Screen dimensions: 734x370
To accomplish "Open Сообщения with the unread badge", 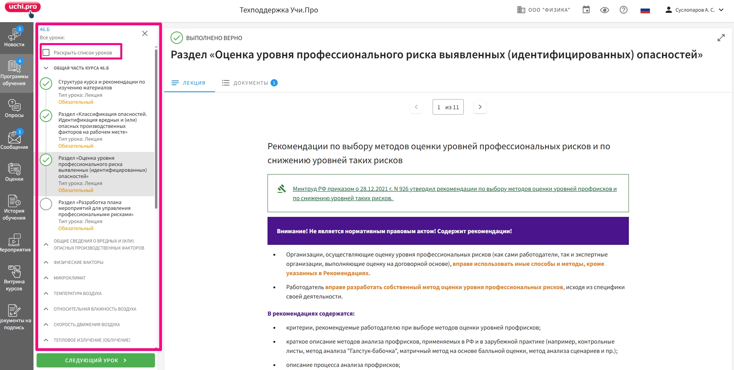I will point(15,140).
